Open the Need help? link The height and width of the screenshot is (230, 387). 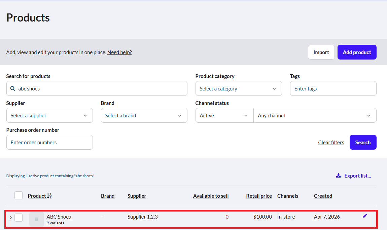119,52
